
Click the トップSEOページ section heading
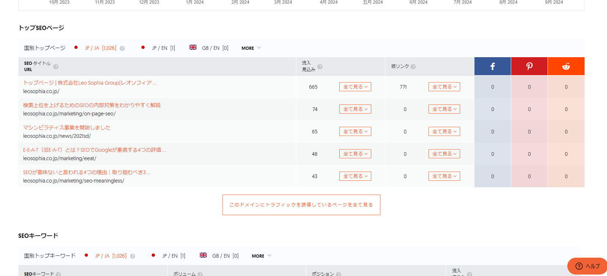point(41,28)
